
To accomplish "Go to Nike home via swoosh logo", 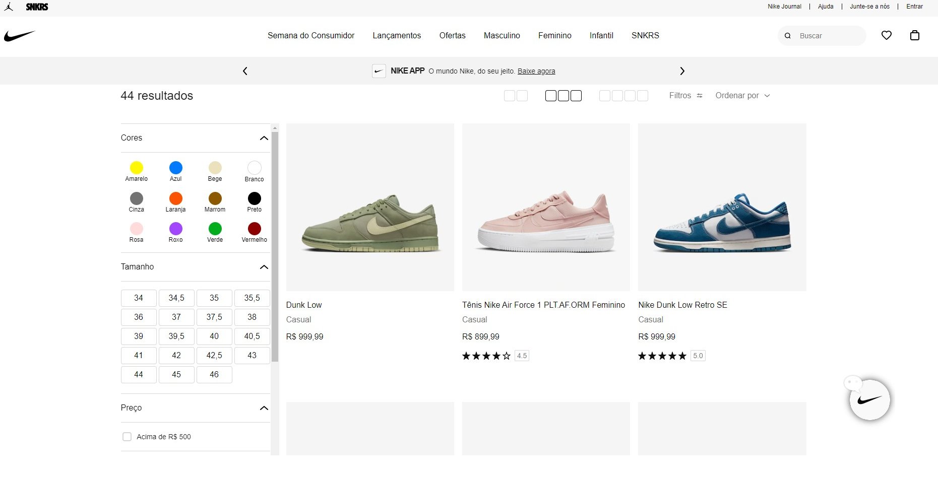I will (19, 36).
